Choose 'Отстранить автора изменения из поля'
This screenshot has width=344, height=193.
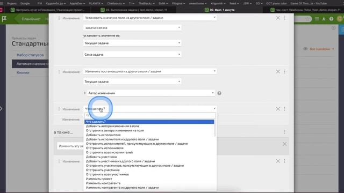[149, 130]
